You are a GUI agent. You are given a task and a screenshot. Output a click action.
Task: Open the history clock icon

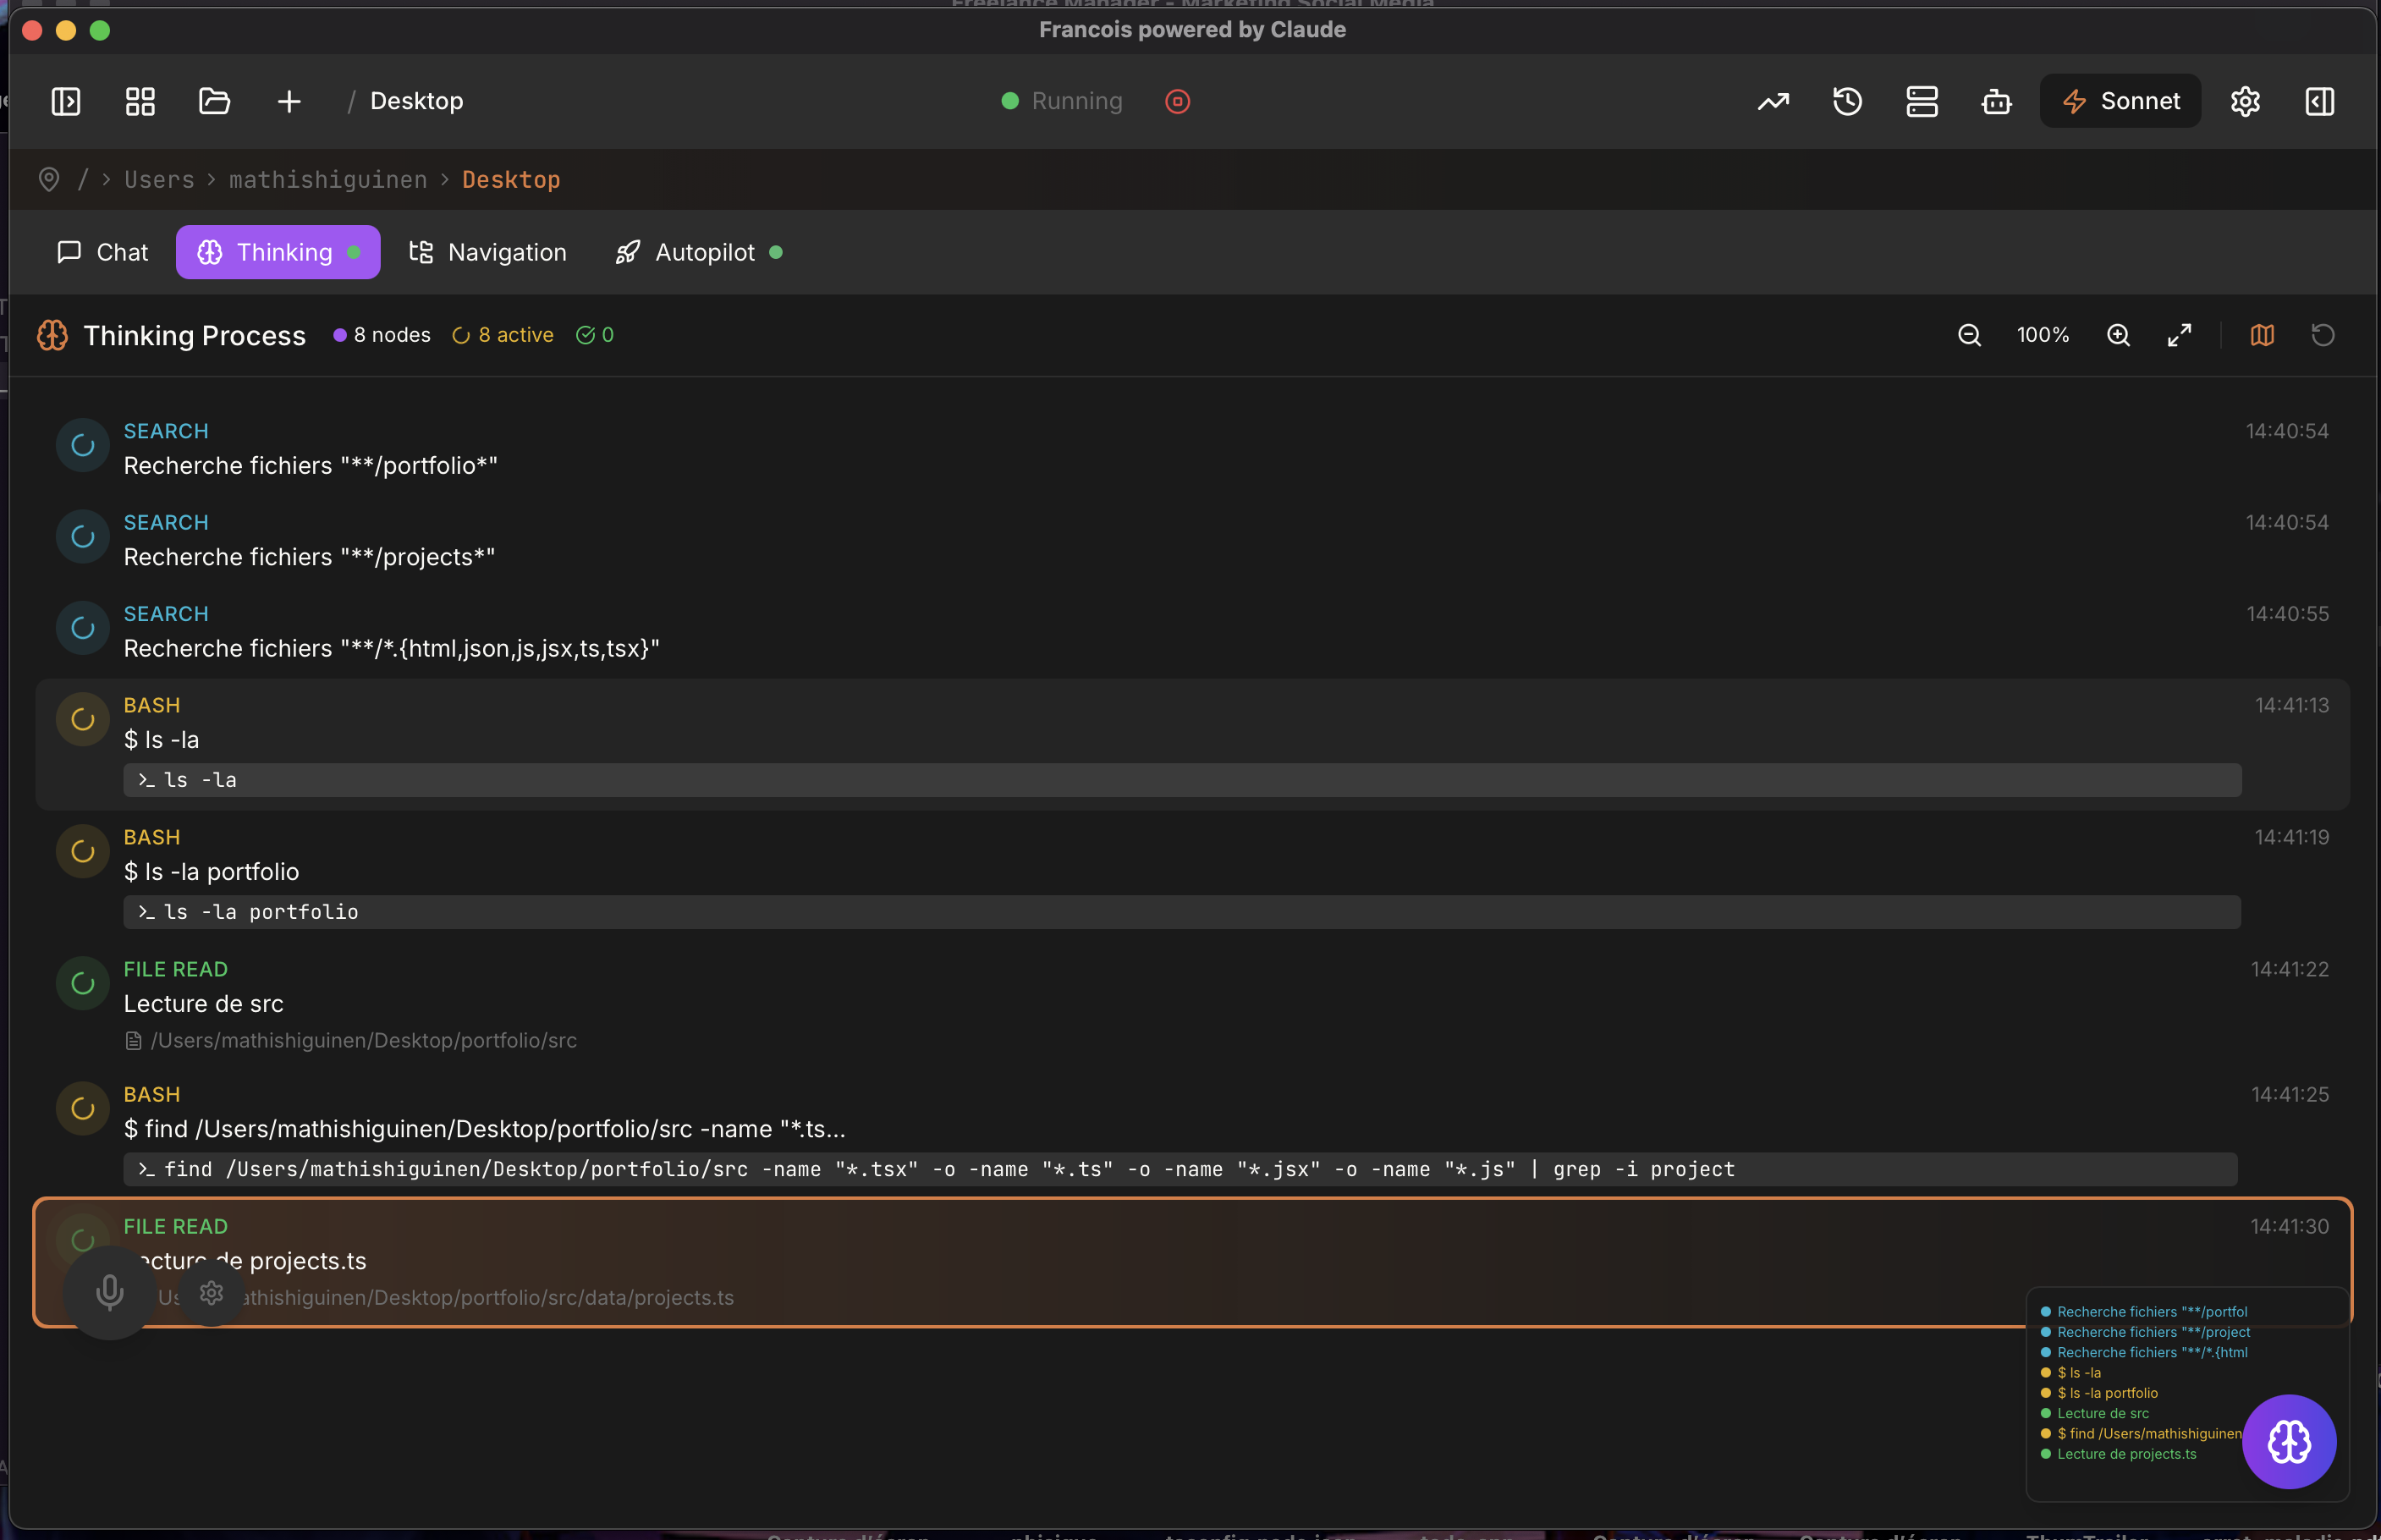pyautogui.click(x=1847, y=101)
